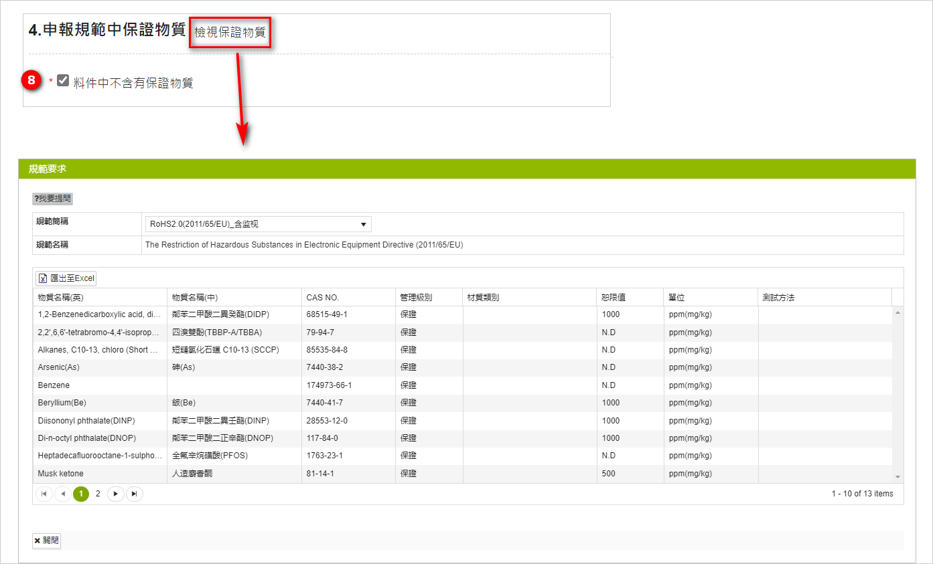Image resolution: width=933 pixels, height=564 pixels.
Task: Uncheck 料件中不含有保證物質 checkbox
Action: tap(63, 80)
